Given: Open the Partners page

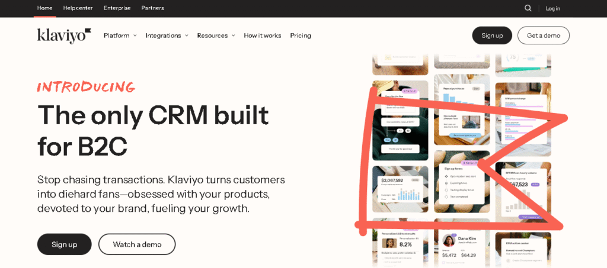Looking at the screenshot, I should (x=152, y=8).
